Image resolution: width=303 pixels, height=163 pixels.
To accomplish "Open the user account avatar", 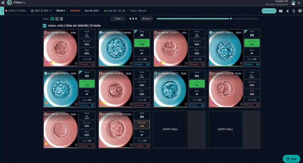I will coord(293,3).
